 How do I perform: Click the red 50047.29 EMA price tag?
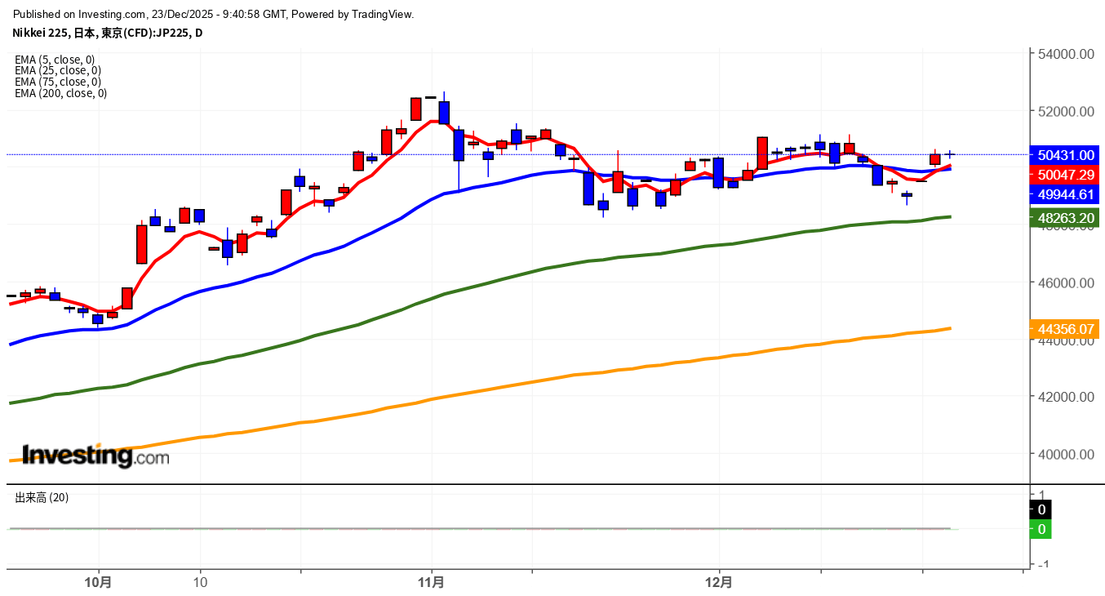tap(1065, 175)
